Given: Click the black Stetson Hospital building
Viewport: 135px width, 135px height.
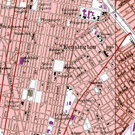Looking at the screenshot, I should pos(22,103).
